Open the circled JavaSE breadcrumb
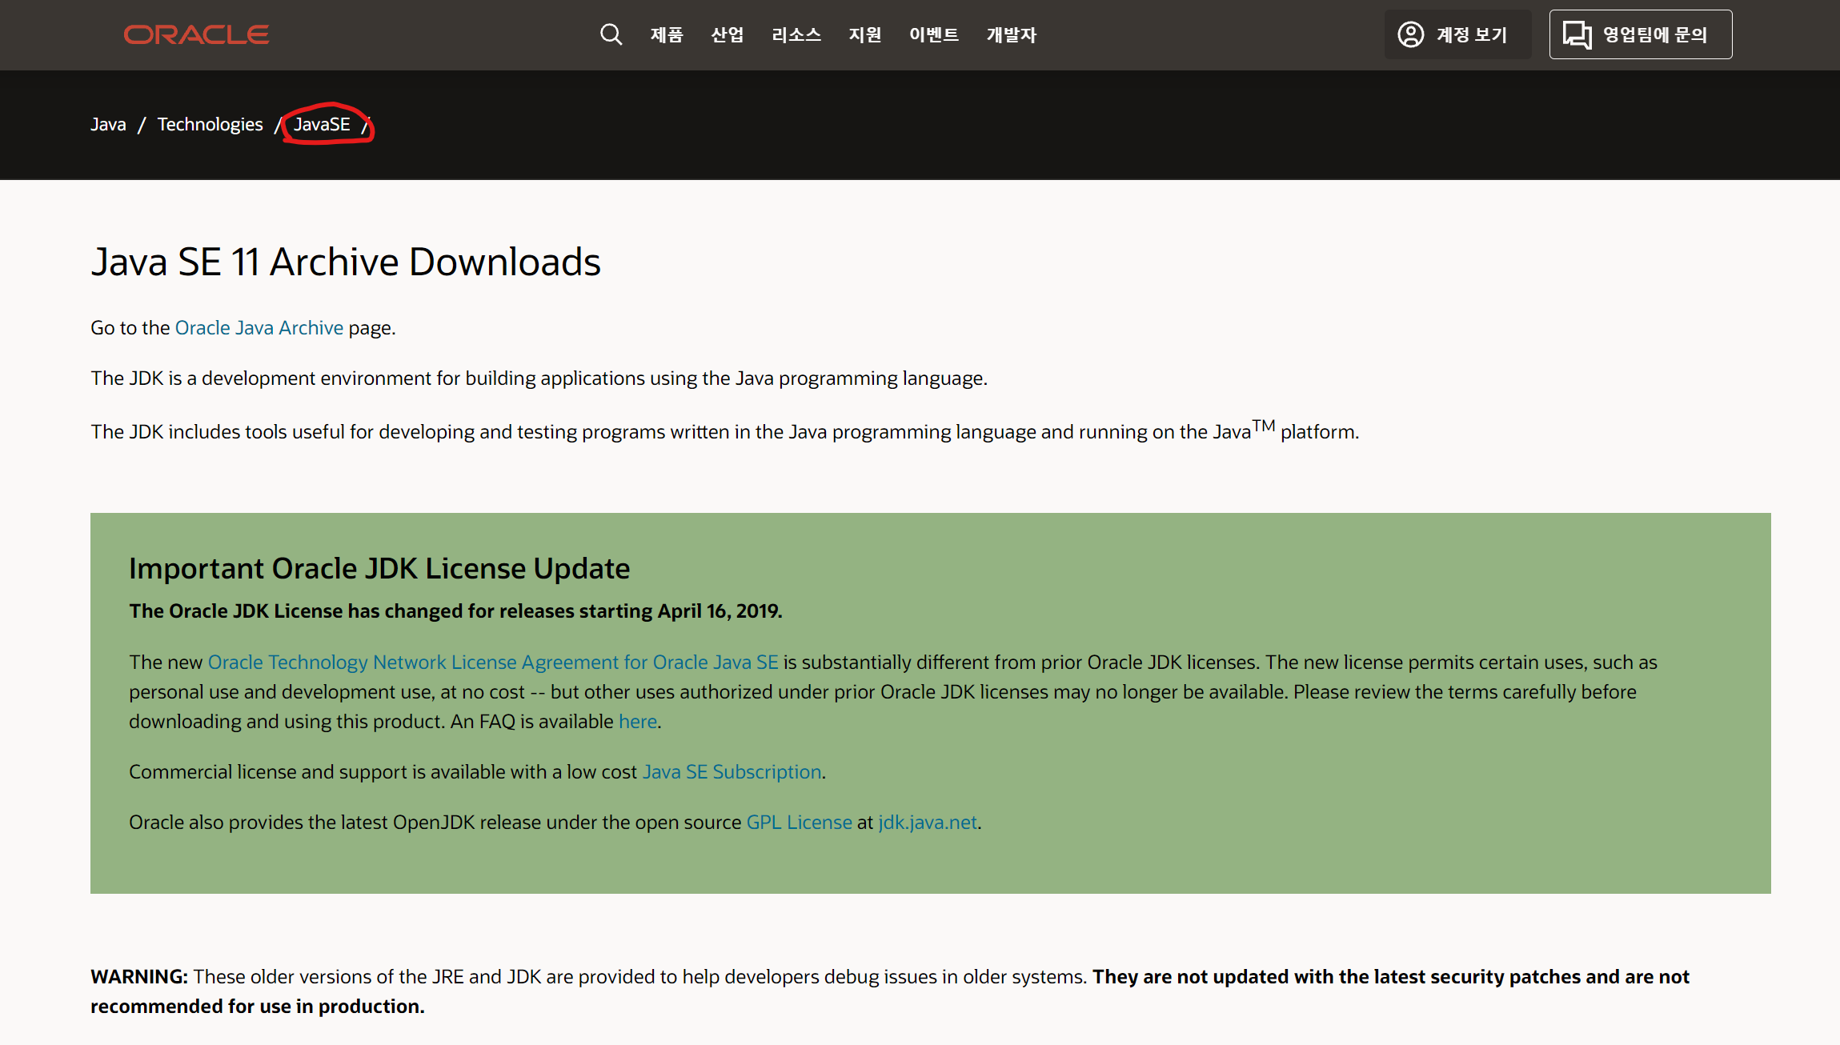 click(x=322, y=124)
